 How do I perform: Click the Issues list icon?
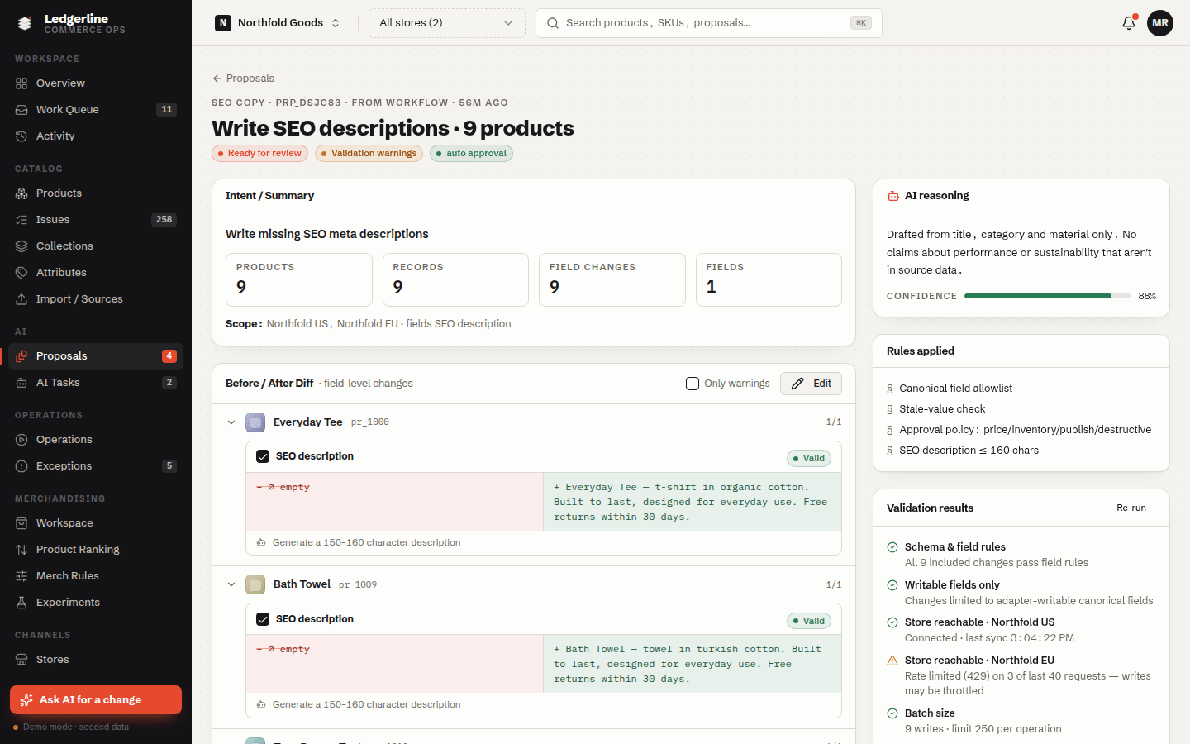pyautogui.click(x=21, y=220)
